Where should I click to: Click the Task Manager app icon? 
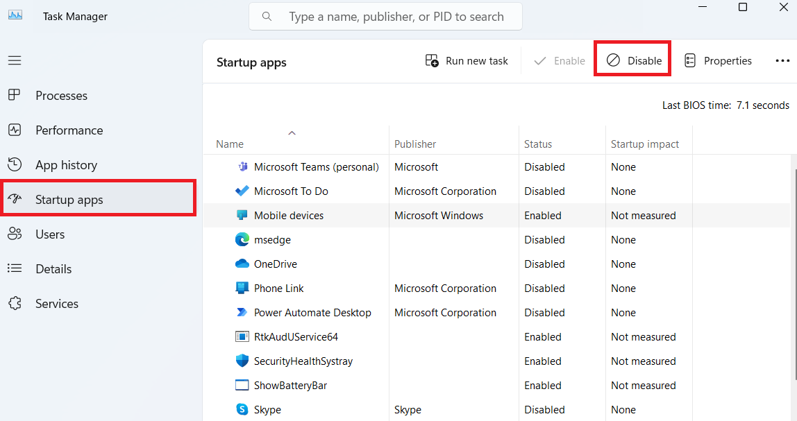coord(15,15)
